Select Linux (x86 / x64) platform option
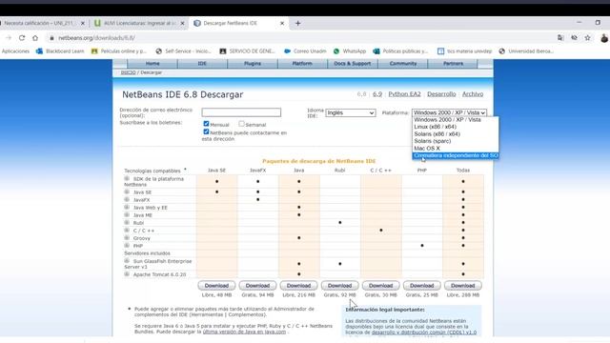The height and width of the screenshot is (343, 610). (456, 127)
